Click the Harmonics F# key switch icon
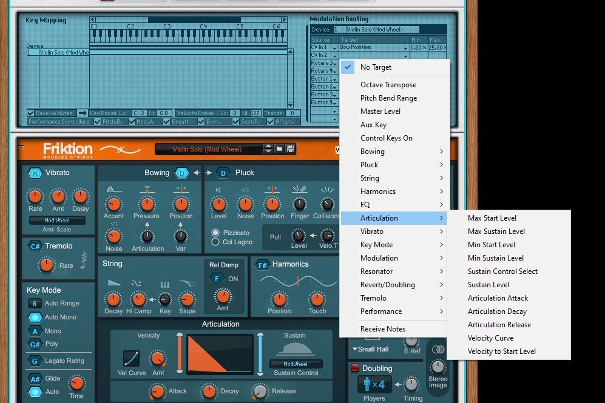 click(262, 265)
